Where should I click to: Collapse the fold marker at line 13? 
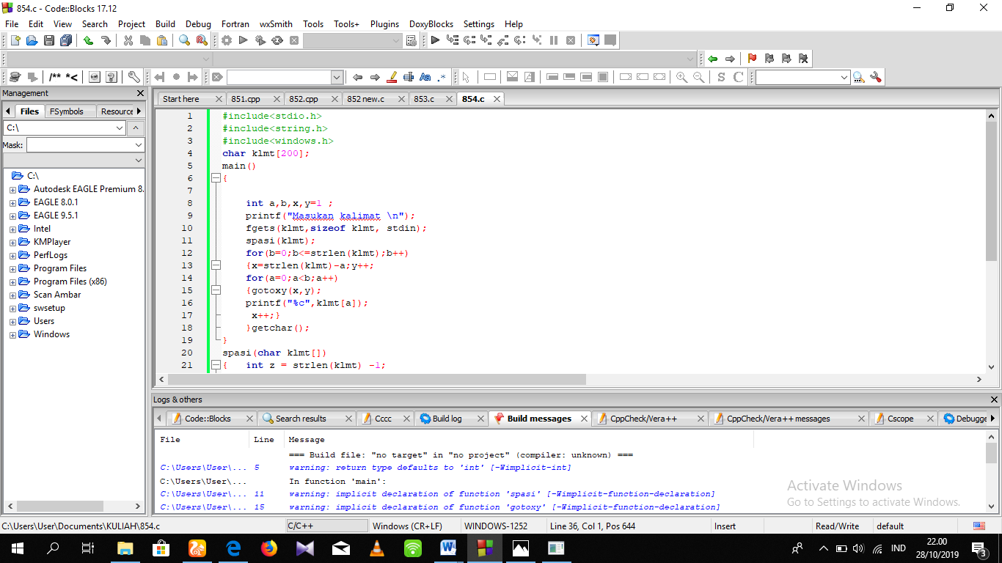216,265
